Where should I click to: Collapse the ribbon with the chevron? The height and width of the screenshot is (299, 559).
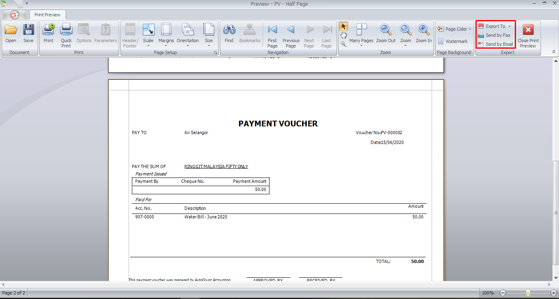pyautogui.click(x=554, y=52)
